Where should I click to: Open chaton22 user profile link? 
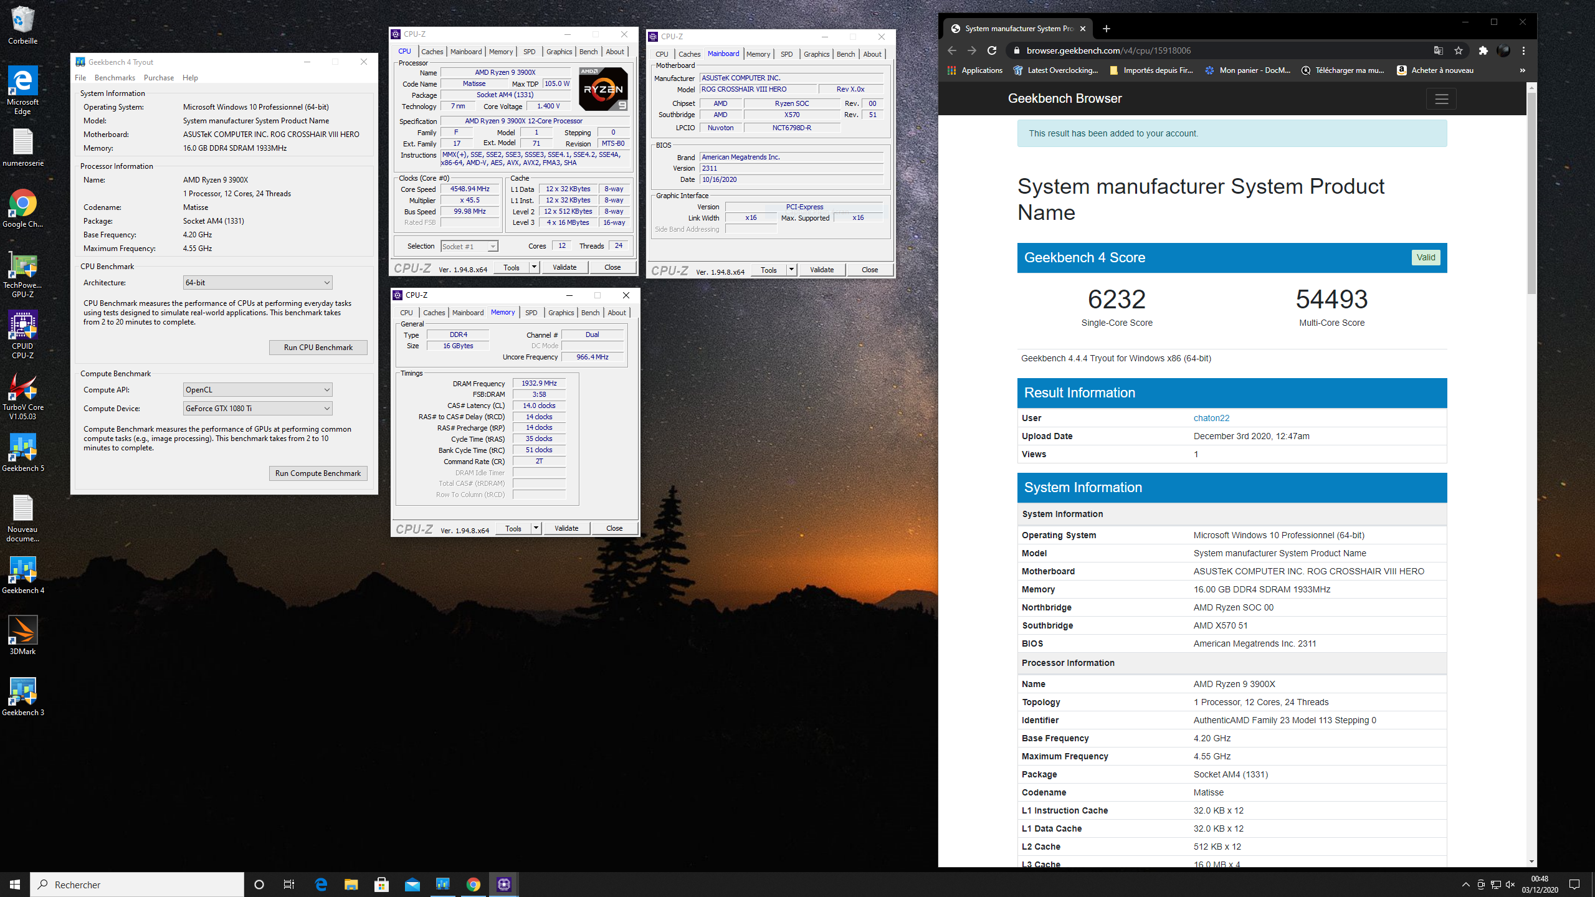pos(1211,418)
